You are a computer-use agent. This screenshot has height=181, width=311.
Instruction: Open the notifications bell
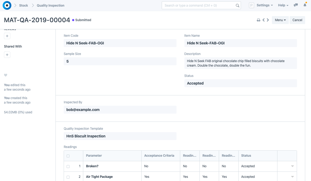pyautogui.click(x=305, y=5)
